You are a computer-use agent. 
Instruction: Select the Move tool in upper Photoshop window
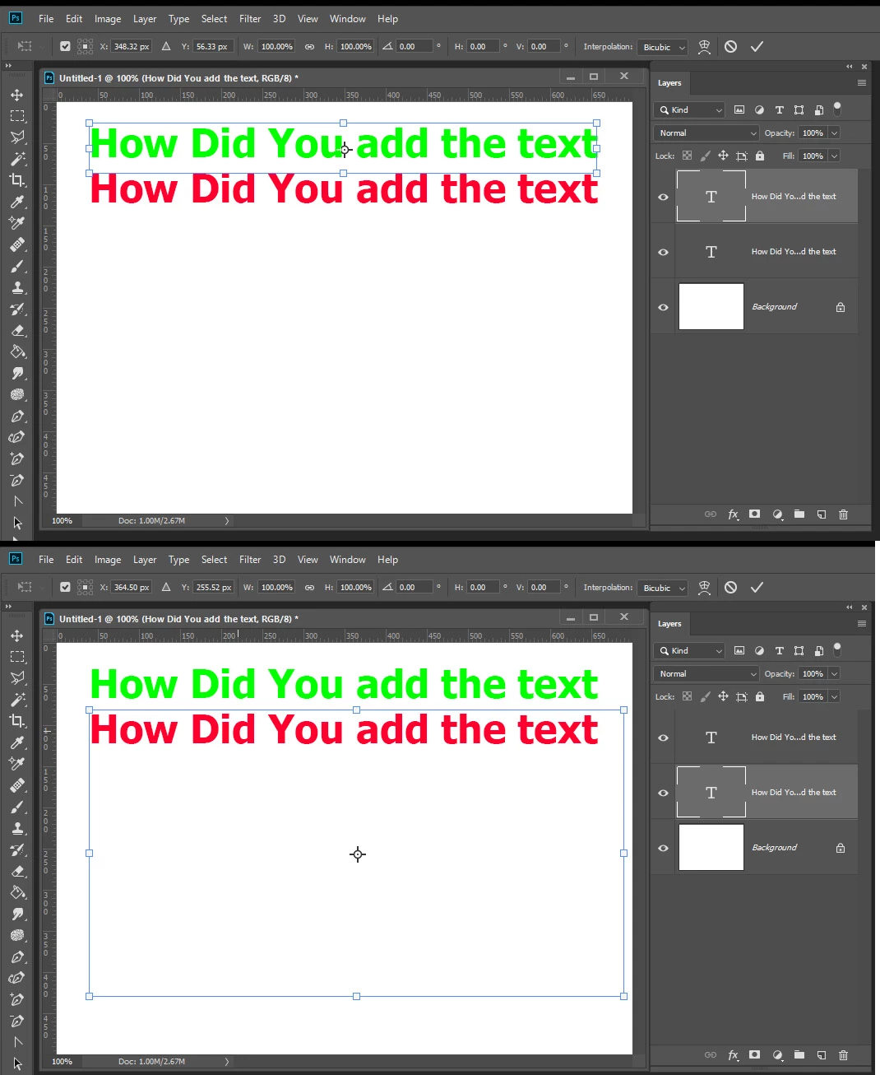16,95
